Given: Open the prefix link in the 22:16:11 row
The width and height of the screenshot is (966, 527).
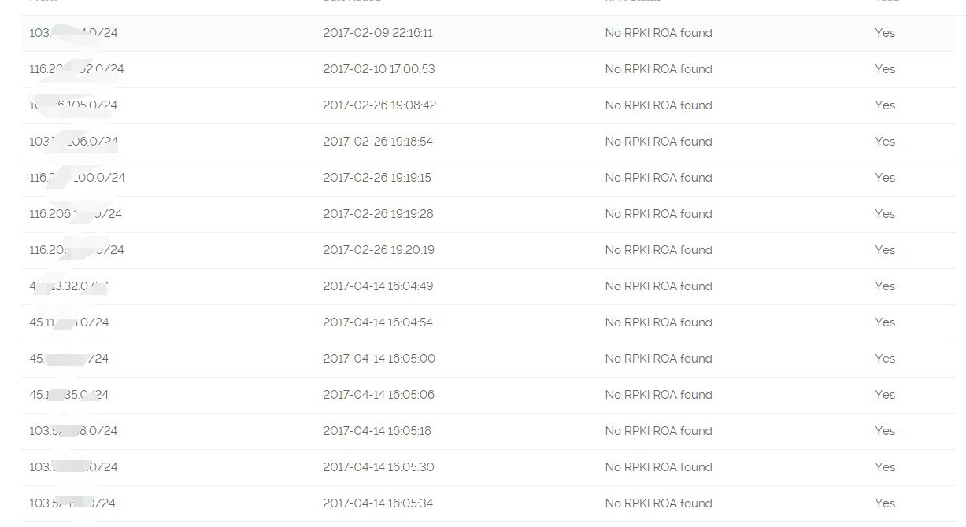Looking at the screenshot, I should [x=73, y=33].
